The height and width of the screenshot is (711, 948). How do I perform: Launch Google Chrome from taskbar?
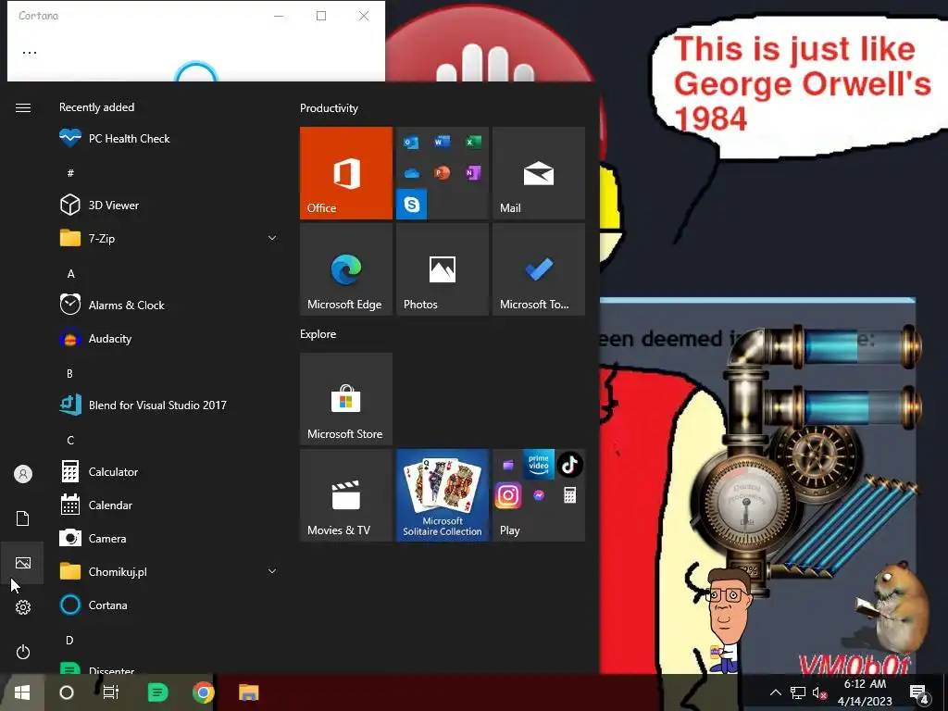pos(203,692)
